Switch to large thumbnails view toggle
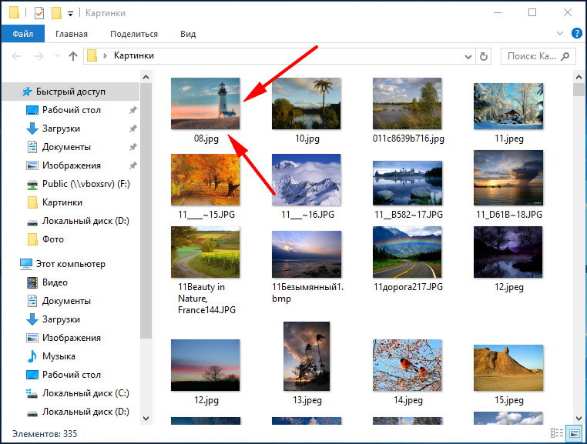Image resolution: width=587 pixels, height=444 pixels. point(574,433)
